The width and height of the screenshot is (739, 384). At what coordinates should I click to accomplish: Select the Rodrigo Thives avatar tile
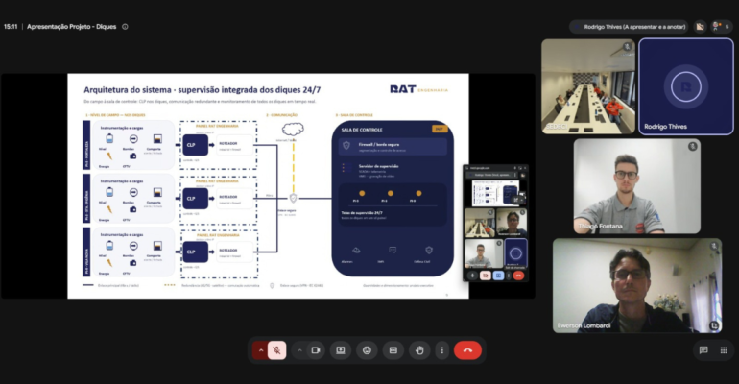[x=686, y=86]
